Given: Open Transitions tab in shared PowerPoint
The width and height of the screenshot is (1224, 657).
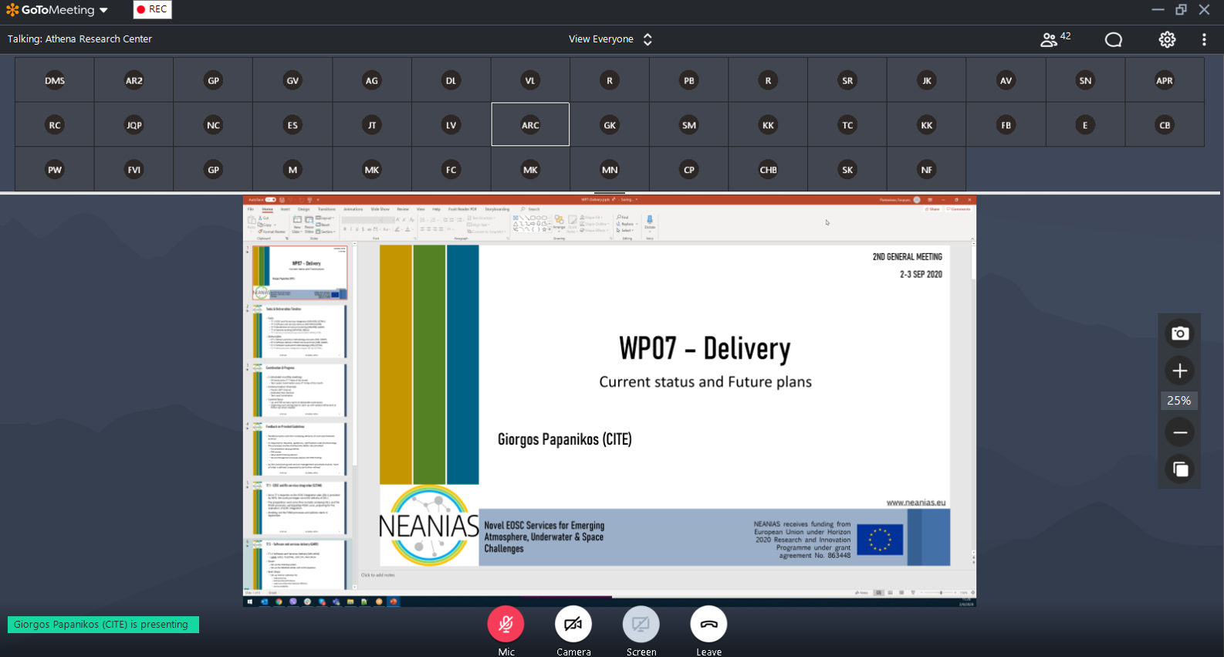Looking at the screenshot, I should 326,209.
